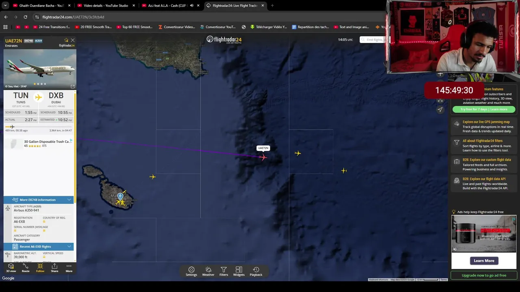
Task: Open the Weather layer options
Action: pos(208,271)
